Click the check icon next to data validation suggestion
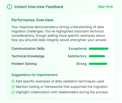Image resolution: width=122 pixels, height=103 pixels. click(13, 81)
